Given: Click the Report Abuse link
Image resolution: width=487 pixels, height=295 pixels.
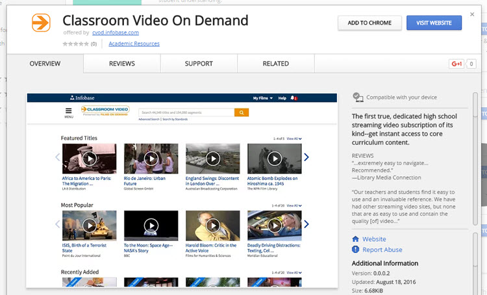Looking at the screenshot, I should (x=382, y=250).
